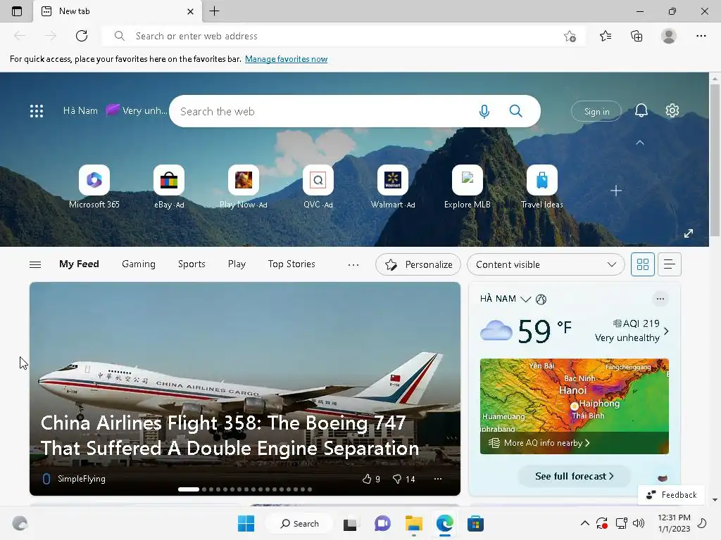The width and height of the screenshot is (721, 540).
Task: Open the app launcher grid icon
Action: click(37, 110)
